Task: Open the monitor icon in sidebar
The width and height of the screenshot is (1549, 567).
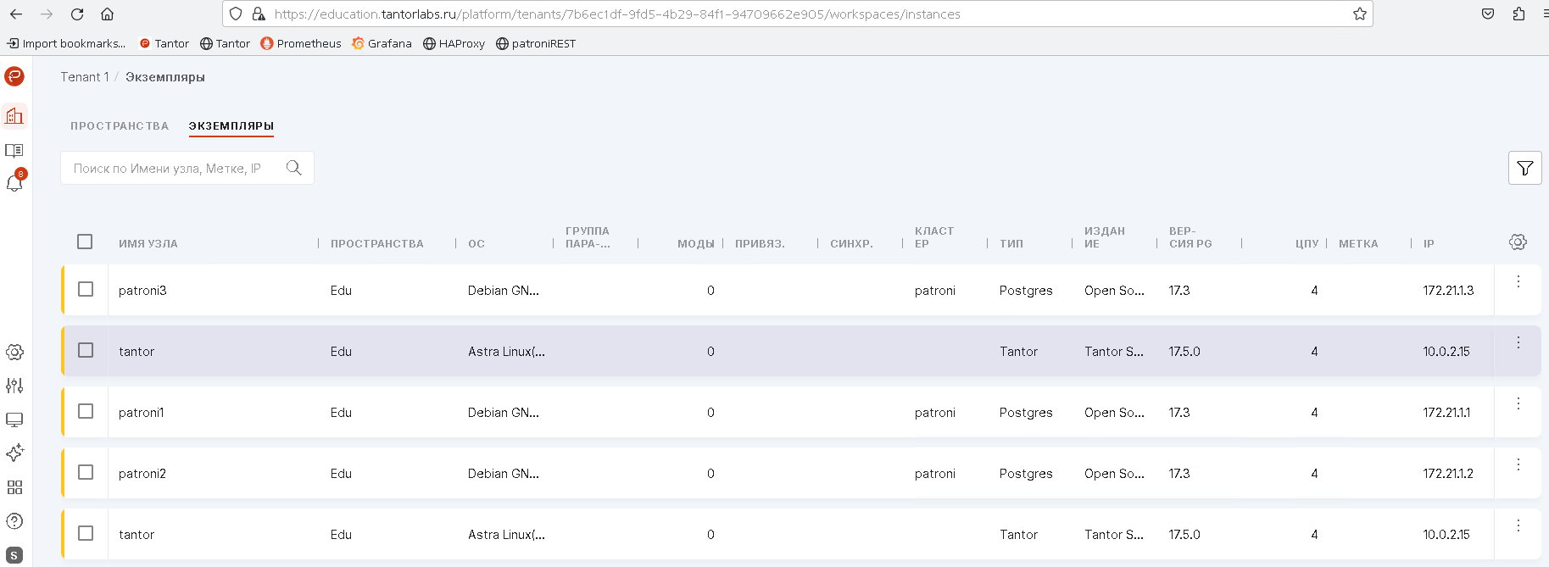Action: (x=14, y=420)
